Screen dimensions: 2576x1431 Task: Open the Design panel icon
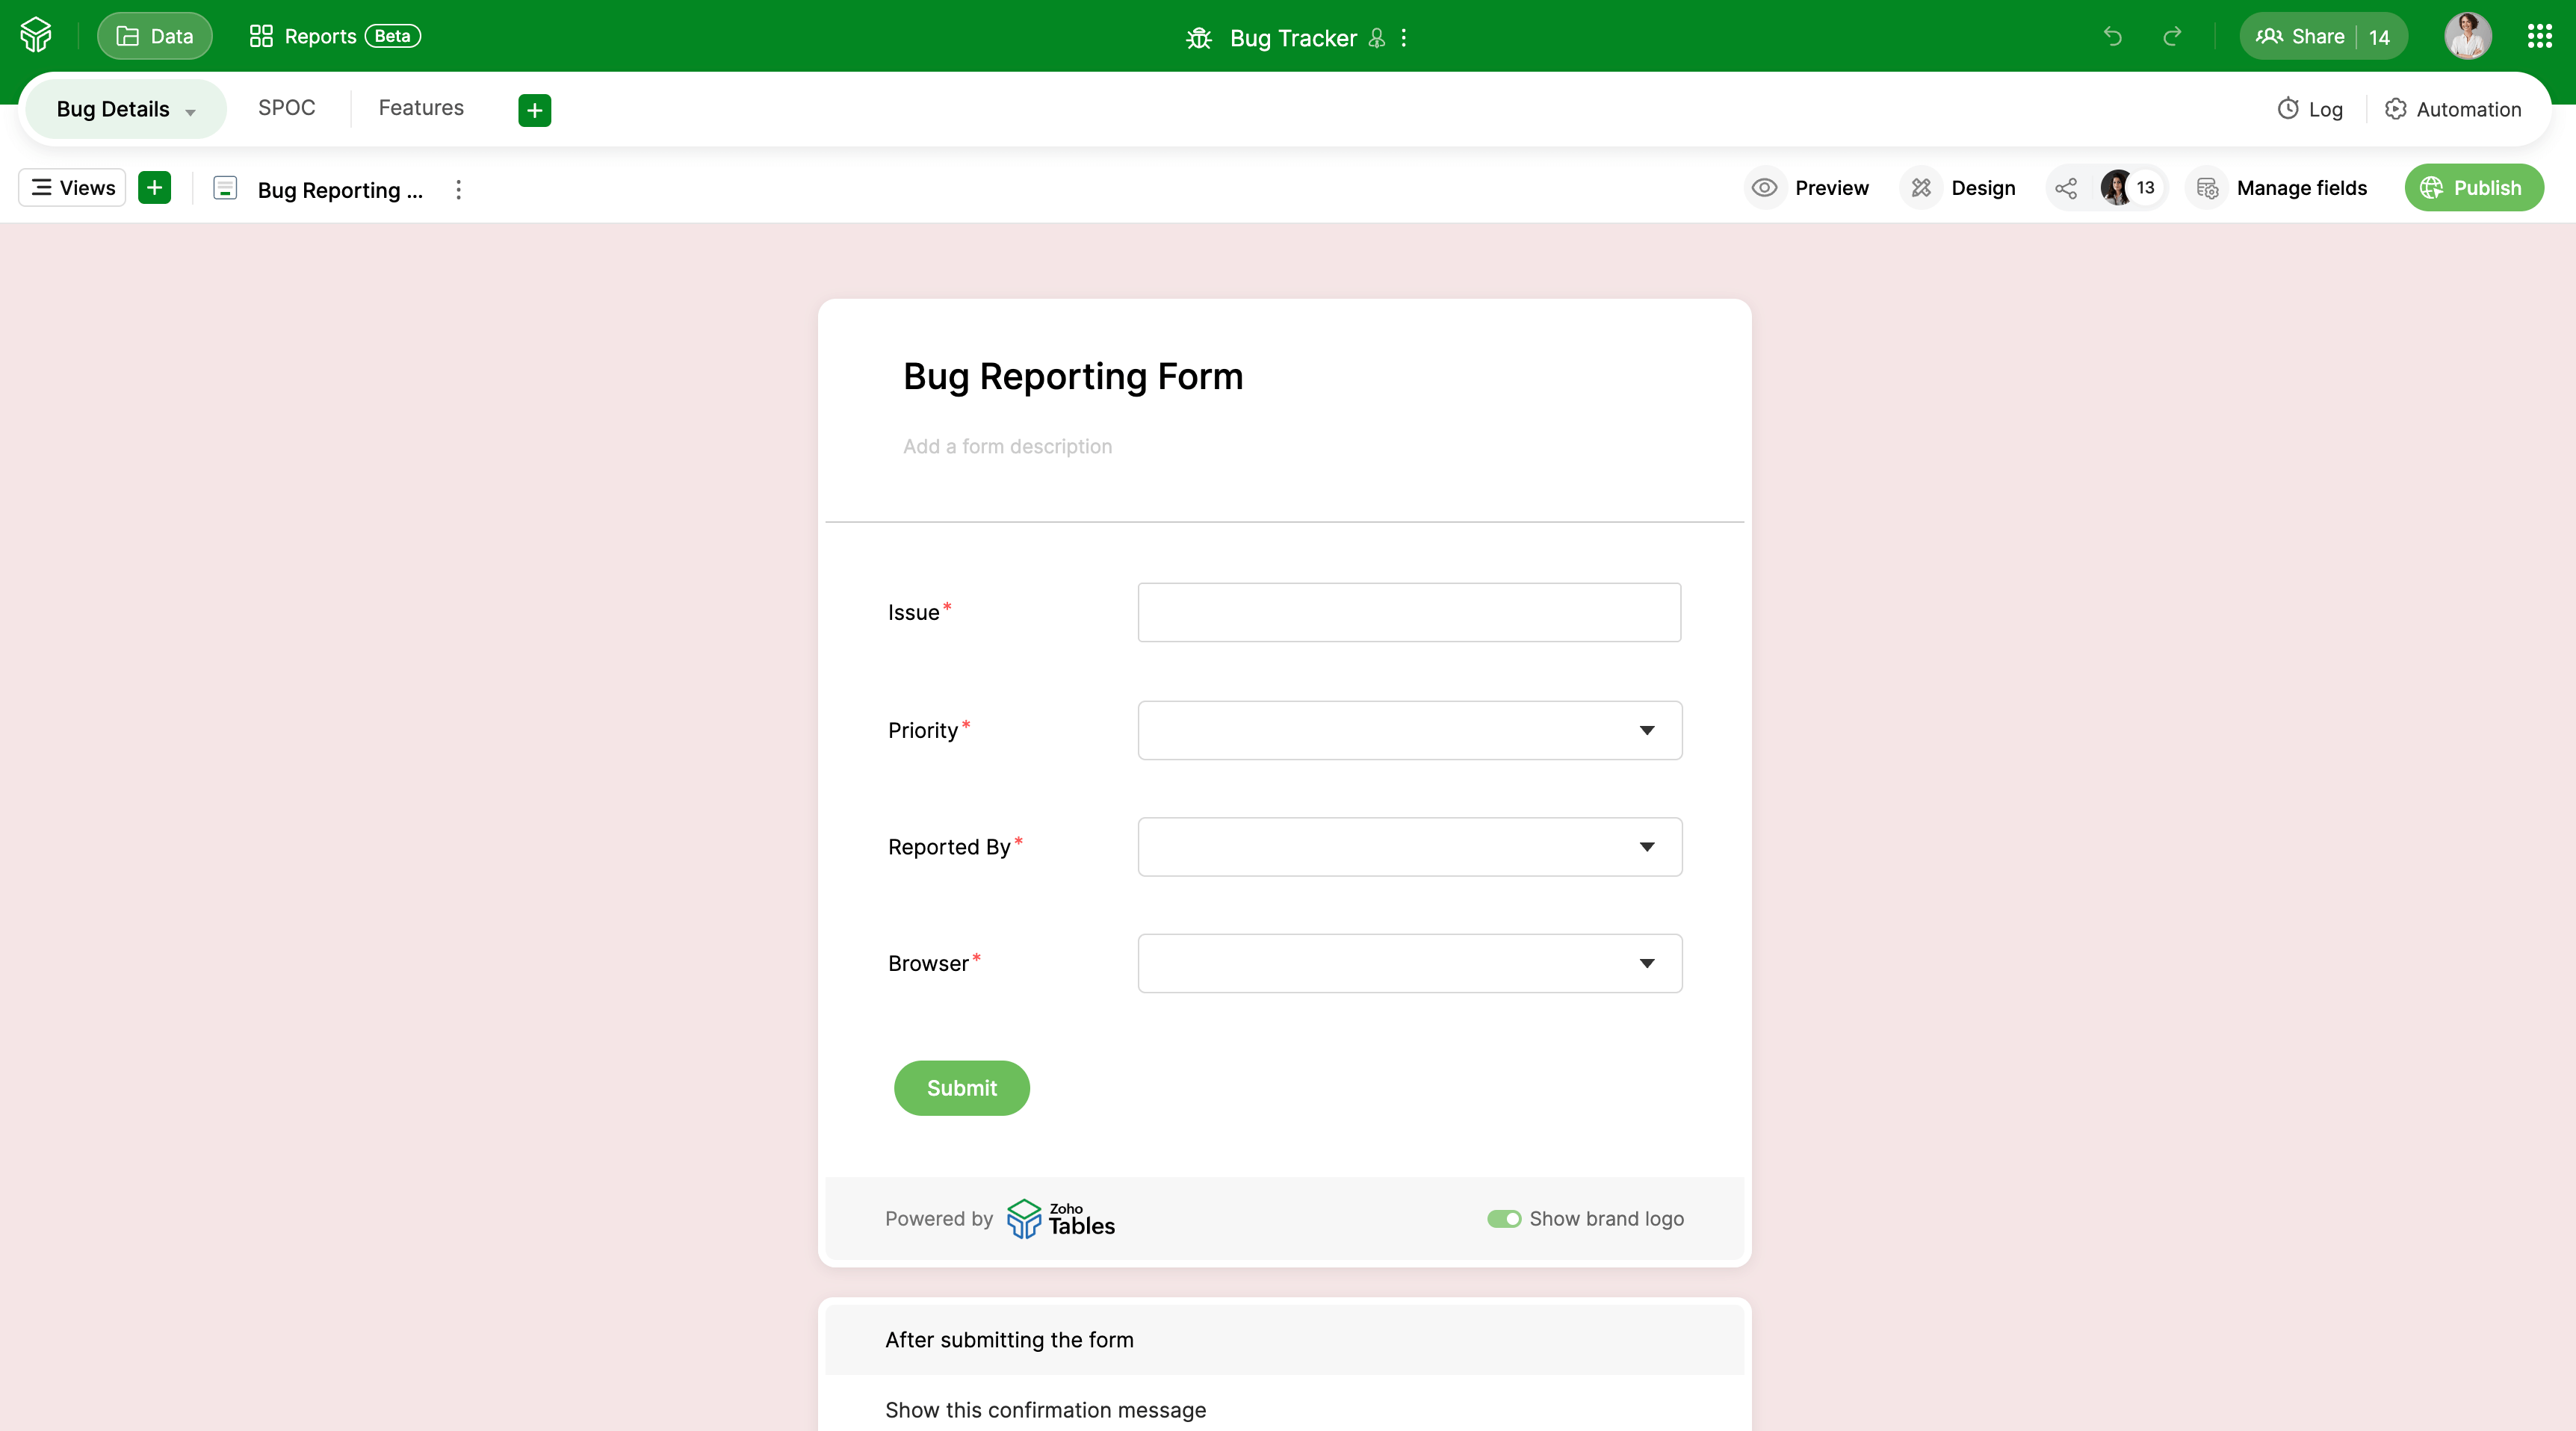[x=1921, y=188]
